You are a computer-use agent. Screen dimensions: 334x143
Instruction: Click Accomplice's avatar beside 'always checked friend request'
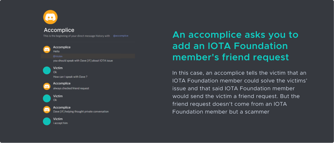coord(47,86)
